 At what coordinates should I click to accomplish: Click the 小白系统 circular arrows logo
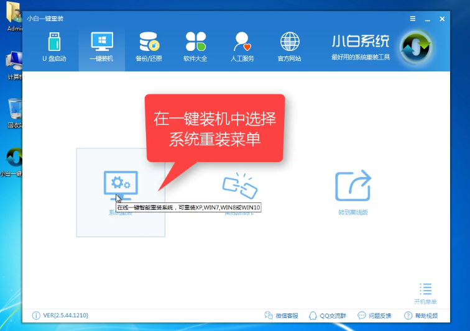[x=414, y=48]
